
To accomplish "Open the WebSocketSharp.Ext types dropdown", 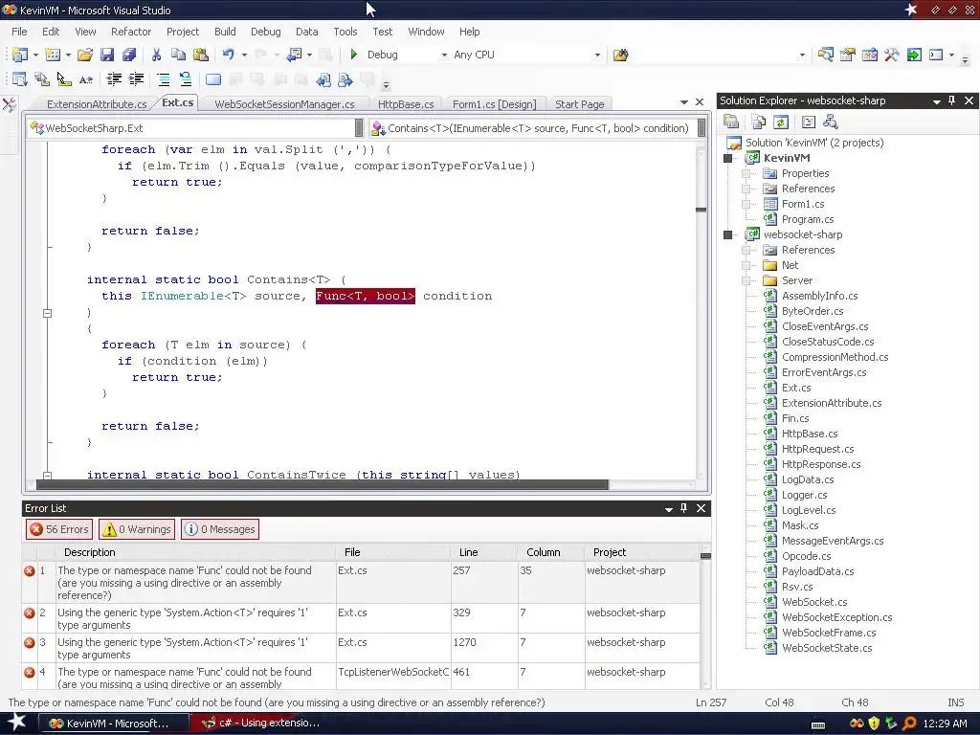I will (x=359, y=128).
